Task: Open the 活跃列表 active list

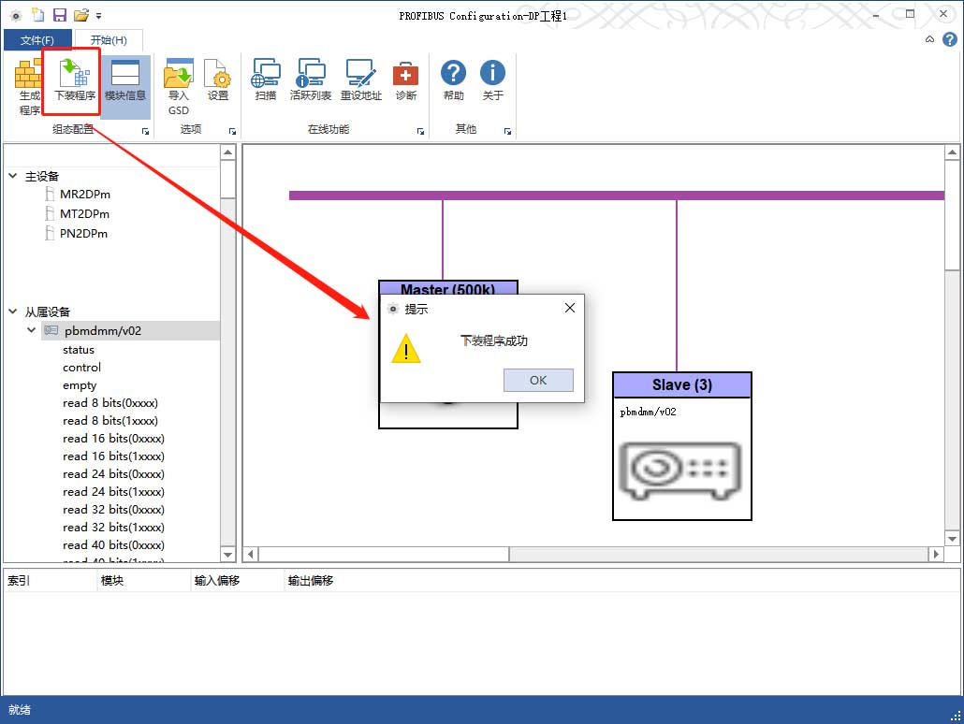Action: coord(310,82)
